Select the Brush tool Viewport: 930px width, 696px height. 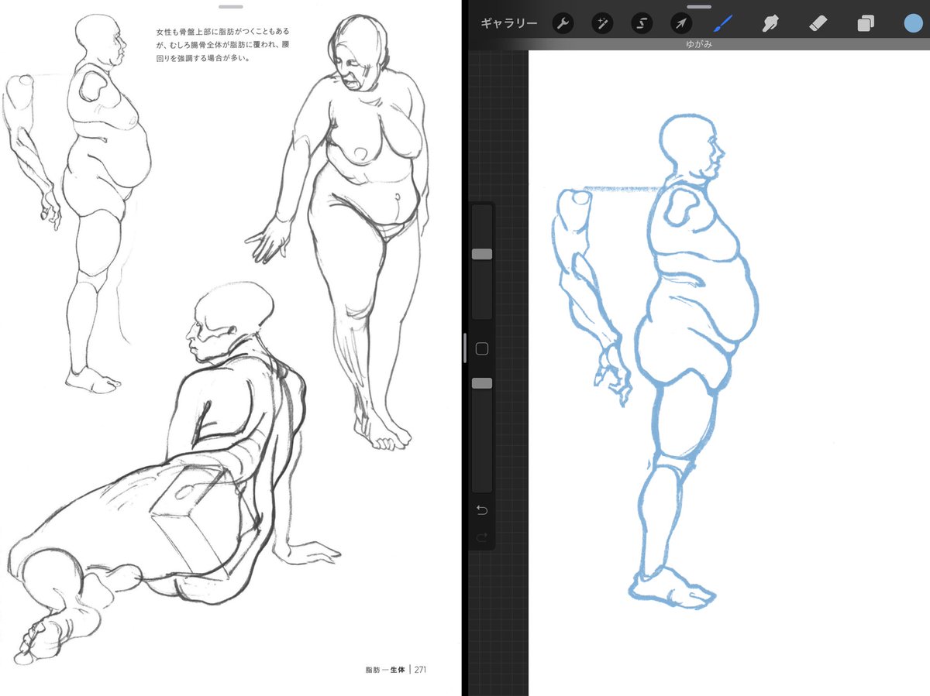pos(722,24)
